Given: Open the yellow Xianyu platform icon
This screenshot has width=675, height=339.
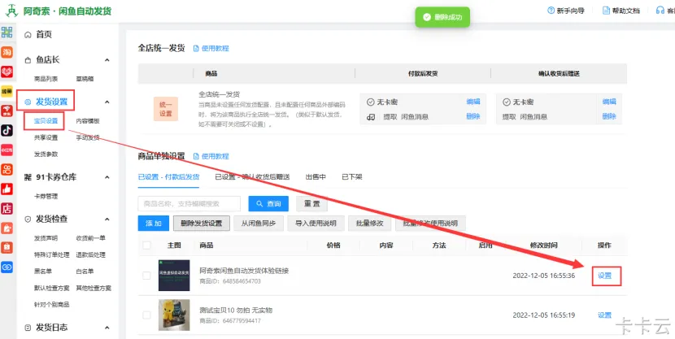Looking at the screenshot, I should (x=7, y=91).
